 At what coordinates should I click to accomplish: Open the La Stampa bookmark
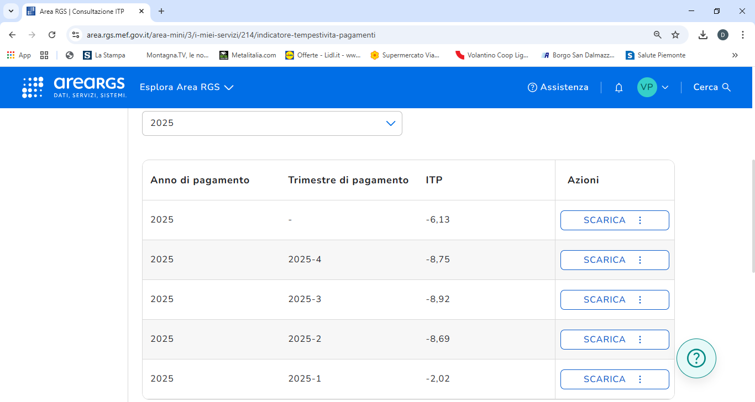tap(104, 55)
